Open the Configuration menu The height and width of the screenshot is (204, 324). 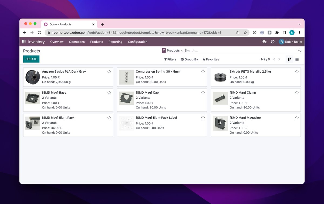click(137, 42)
